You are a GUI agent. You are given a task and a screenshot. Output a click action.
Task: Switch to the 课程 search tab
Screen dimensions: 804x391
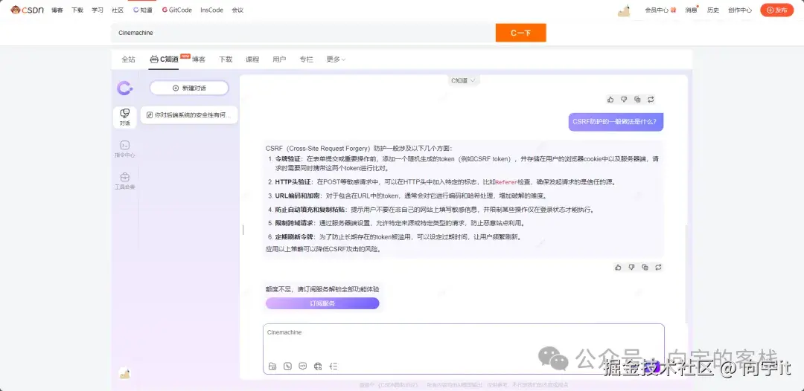coord(252,59)
